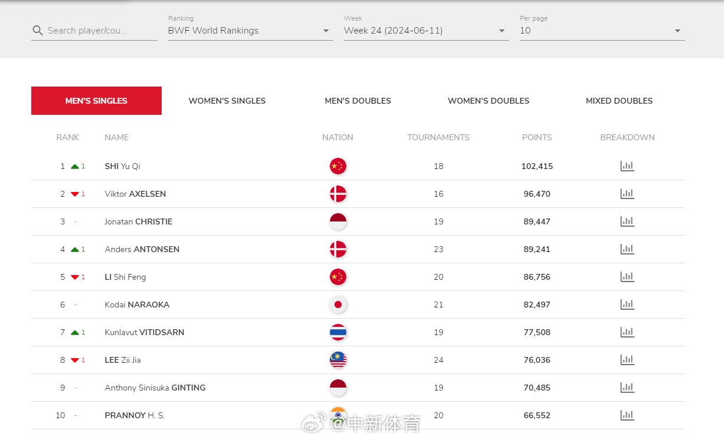Click the RANK column header
Image resolution: width=724 pixels, height=440 pixels.
[x=68, y=137]
